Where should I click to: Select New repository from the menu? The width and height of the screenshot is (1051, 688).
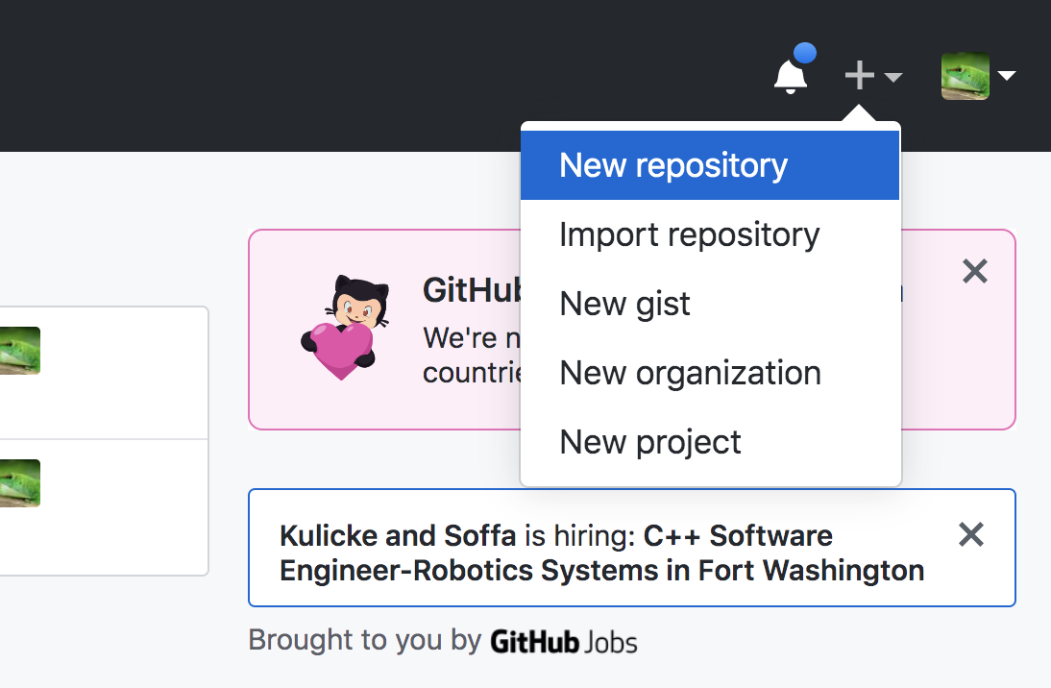coord(672,164)
